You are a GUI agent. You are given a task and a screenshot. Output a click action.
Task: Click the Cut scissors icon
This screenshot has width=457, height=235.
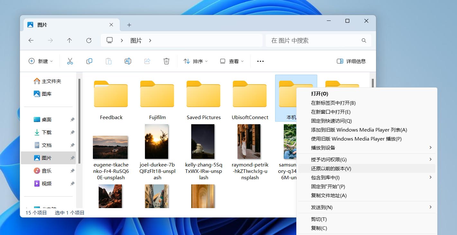tap(70, 61)
